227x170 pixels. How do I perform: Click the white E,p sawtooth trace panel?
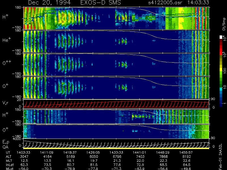point(116,144)
